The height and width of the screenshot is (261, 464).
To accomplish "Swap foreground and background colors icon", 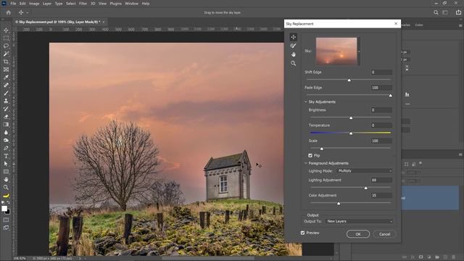I will point(8,203).
